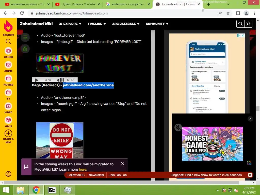Open the Follow on IG link
This screenshot has height=195, width=260.
(76, 175)
